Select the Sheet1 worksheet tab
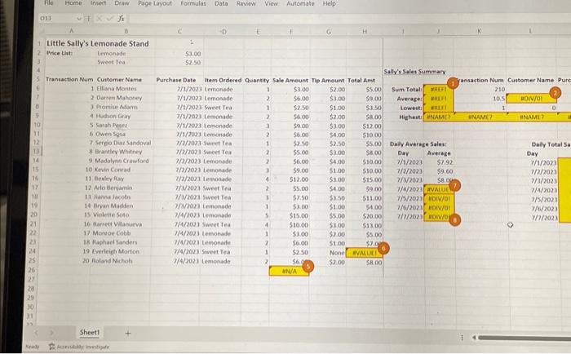The height and width of the screenshot is (354, 571). click(89, 332)
